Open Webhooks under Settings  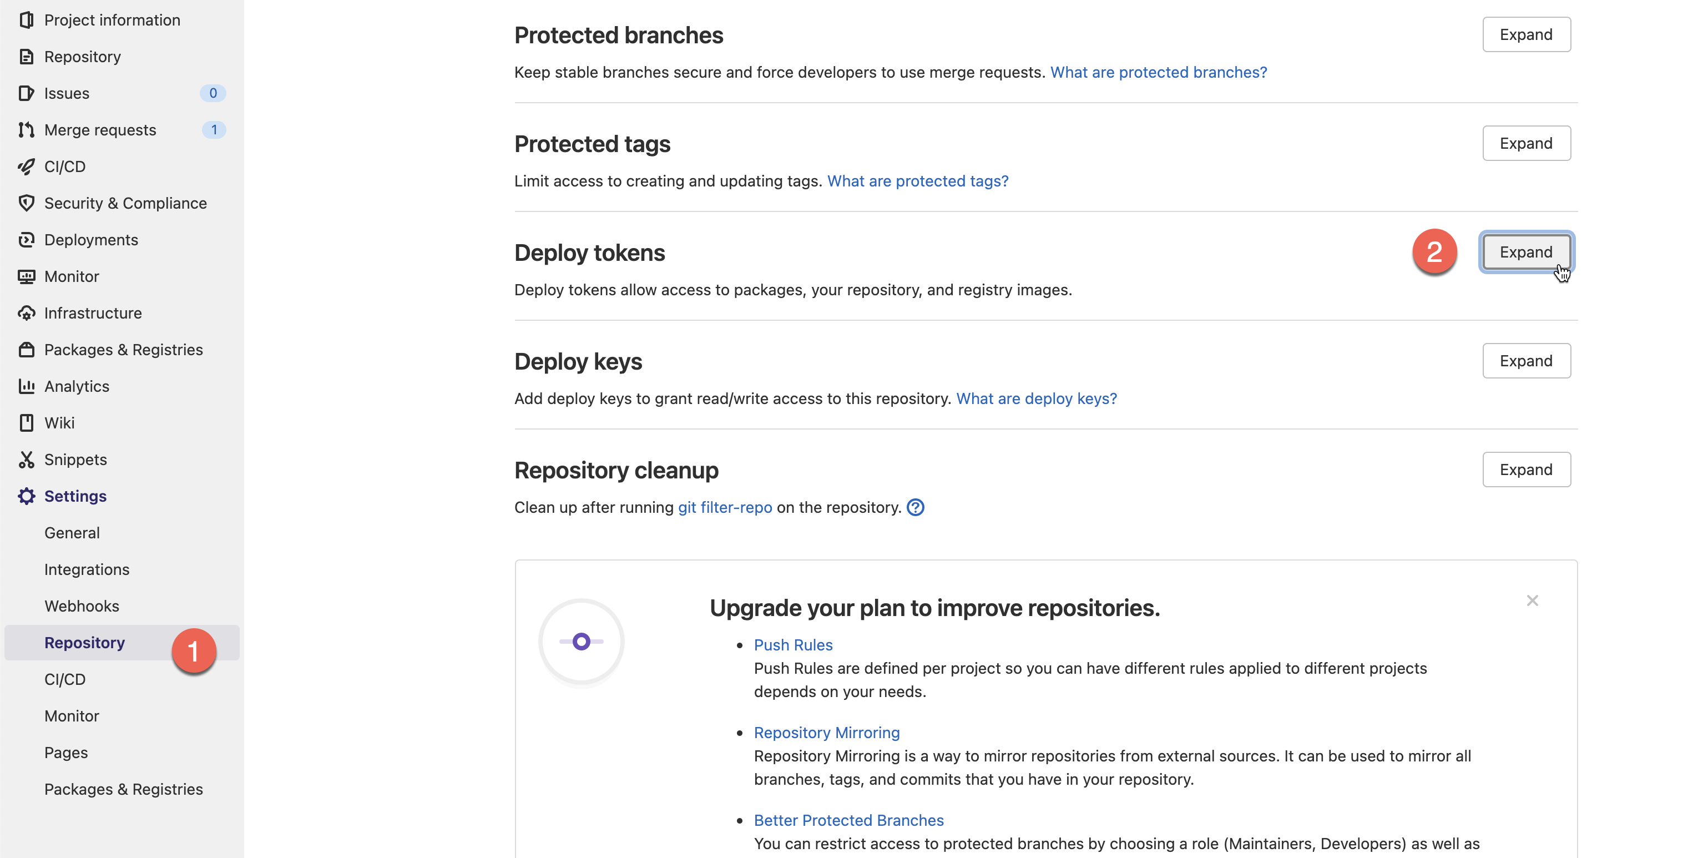(82, 606)
